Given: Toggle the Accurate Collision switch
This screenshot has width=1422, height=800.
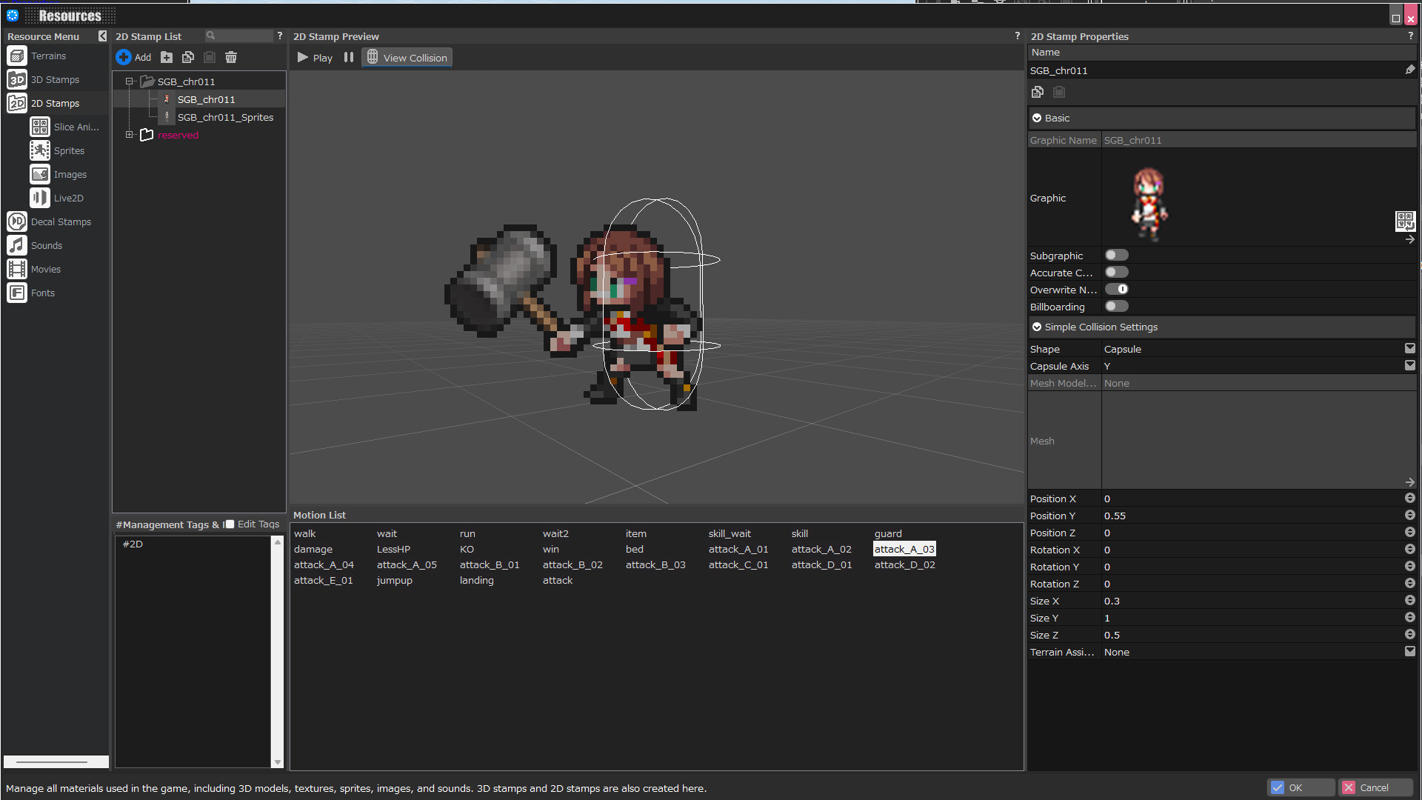Looking at the screenshot, I should click(x=1116, y=272).
